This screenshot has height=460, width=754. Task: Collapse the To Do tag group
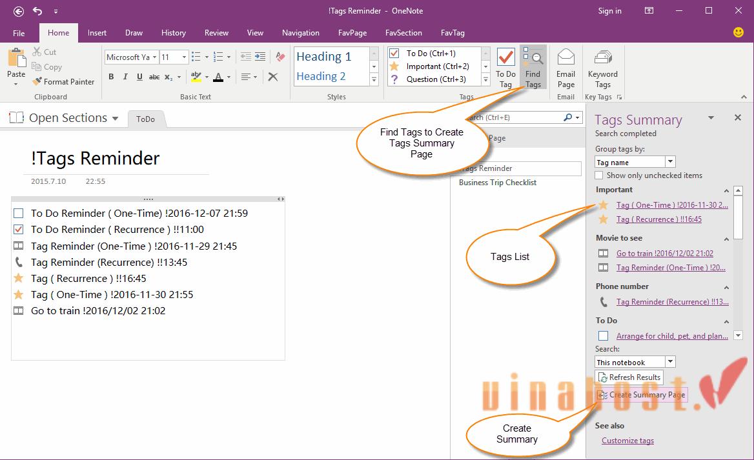726,321
